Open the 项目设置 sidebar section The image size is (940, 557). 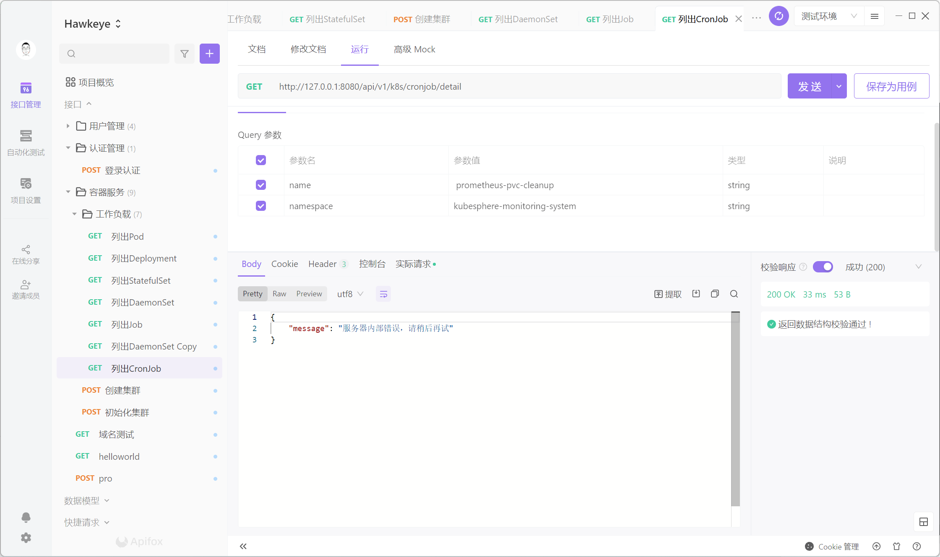(26, 191)
